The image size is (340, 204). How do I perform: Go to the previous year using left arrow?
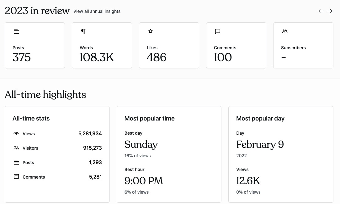(x=321, y=11)
